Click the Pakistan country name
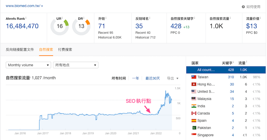 click(x=204, y=128)
